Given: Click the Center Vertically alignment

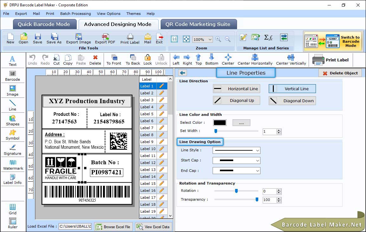Looking at the screenshot, I should coord(291,60).
